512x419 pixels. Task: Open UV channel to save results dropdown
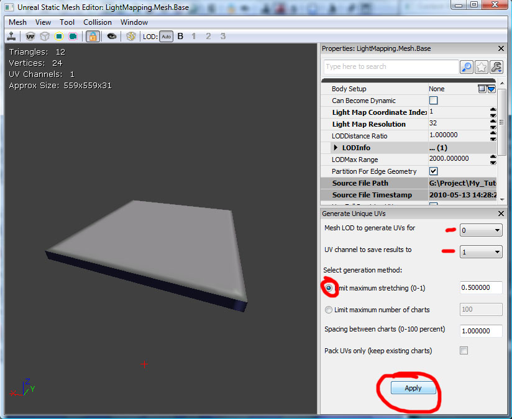coord(481,251)
